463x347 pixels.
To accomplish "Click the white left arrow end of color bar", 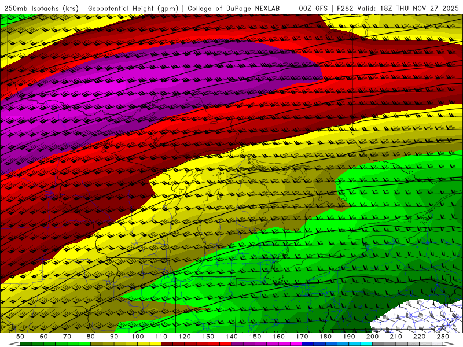I will tap(14, 344).
